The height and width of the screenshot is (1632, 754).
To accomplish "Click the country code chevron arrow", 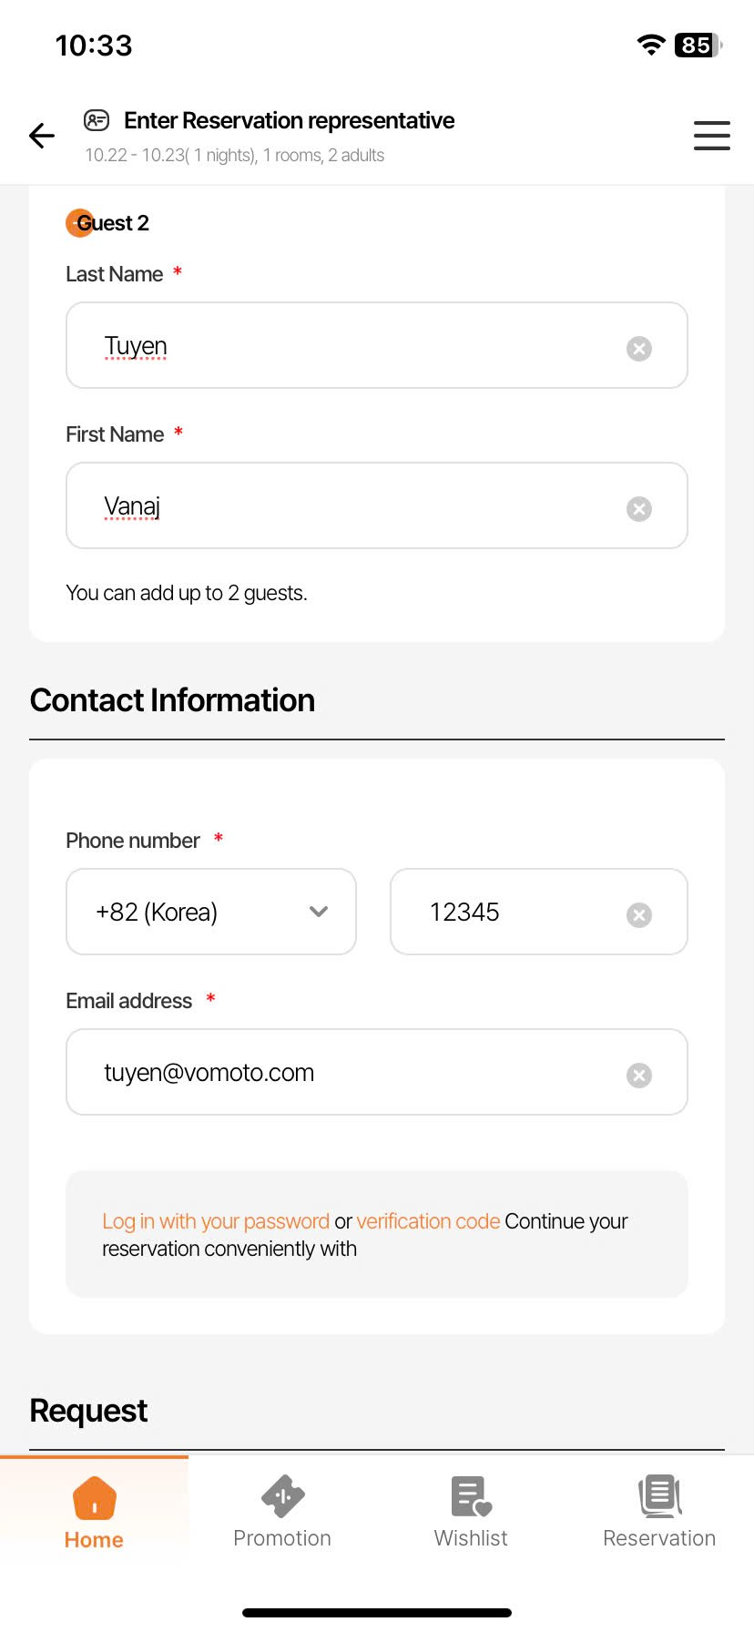I will (319, 912).
